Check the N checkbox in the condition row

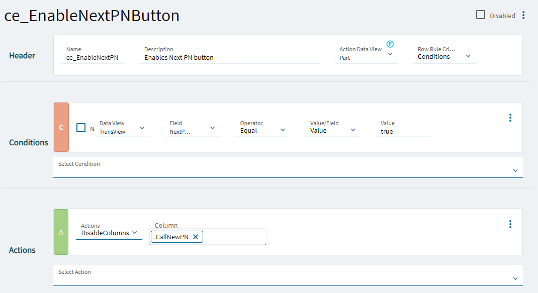81,128
